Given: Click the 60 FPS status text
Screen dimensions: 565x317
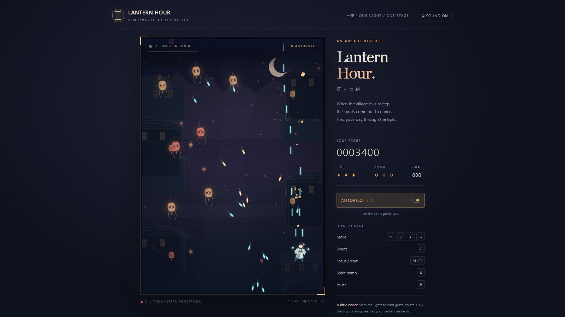Looking at the screenshot, I should pyautogui.click(x=305, y=301).
